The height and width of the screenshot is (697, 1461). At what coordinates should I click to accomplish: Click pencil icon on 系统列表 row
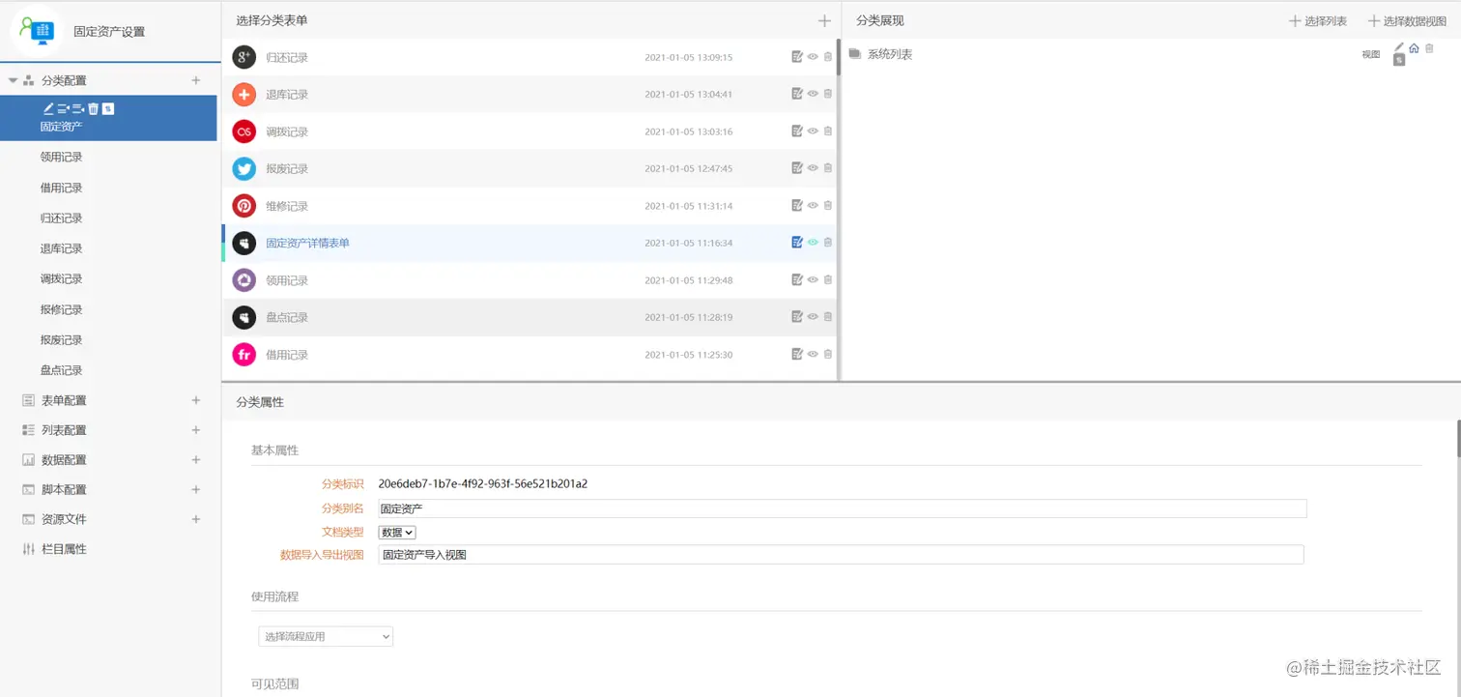1398,46
